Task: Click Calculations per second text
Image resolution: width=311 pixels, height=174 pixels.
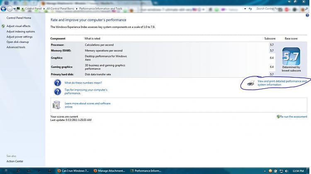Action: point(99,45)
